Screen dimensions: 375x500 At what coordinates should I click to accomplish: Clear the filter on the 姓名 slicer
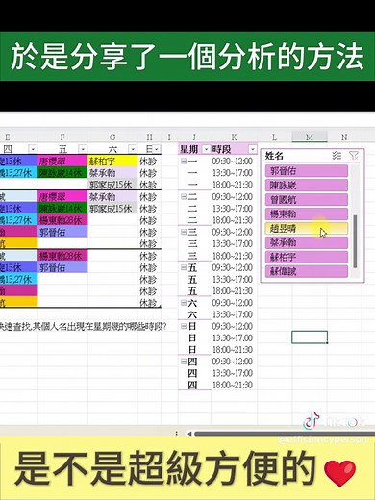pyautogui.click(x=354, y=156)
